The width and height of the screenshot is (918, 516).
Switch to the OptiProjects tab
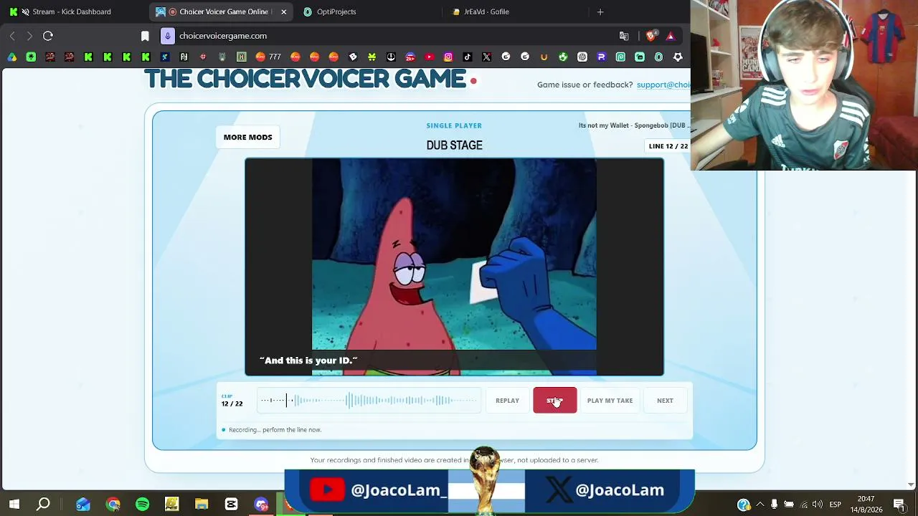[367, 11]
